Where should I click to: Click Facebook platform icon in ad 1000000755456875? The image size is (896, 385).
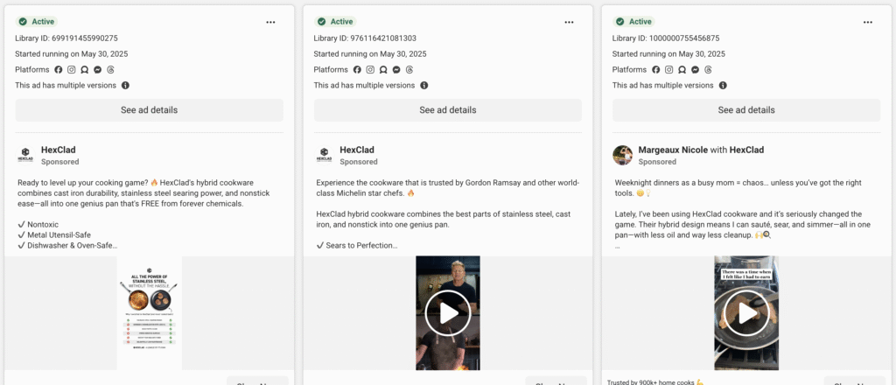coord(656,70)
